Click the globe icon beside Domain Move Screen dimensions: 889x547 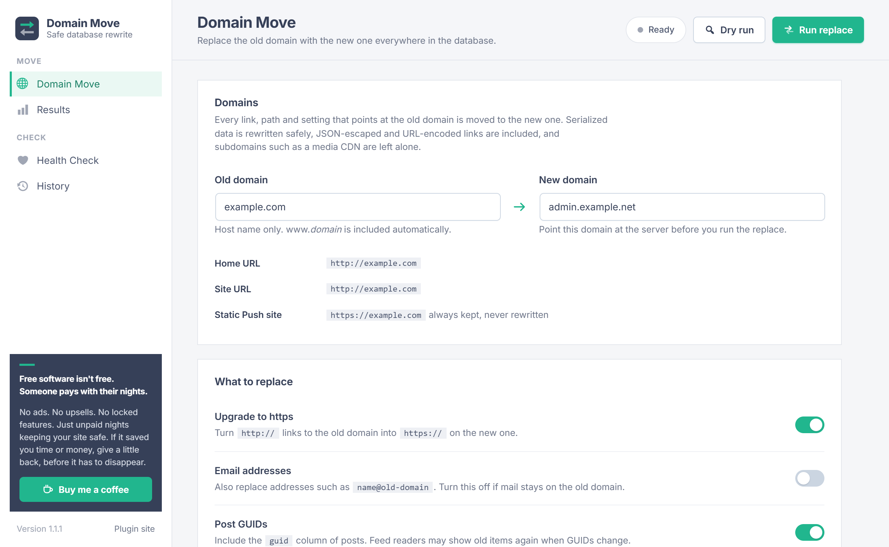pyautogui.click(x=23, y=84)
